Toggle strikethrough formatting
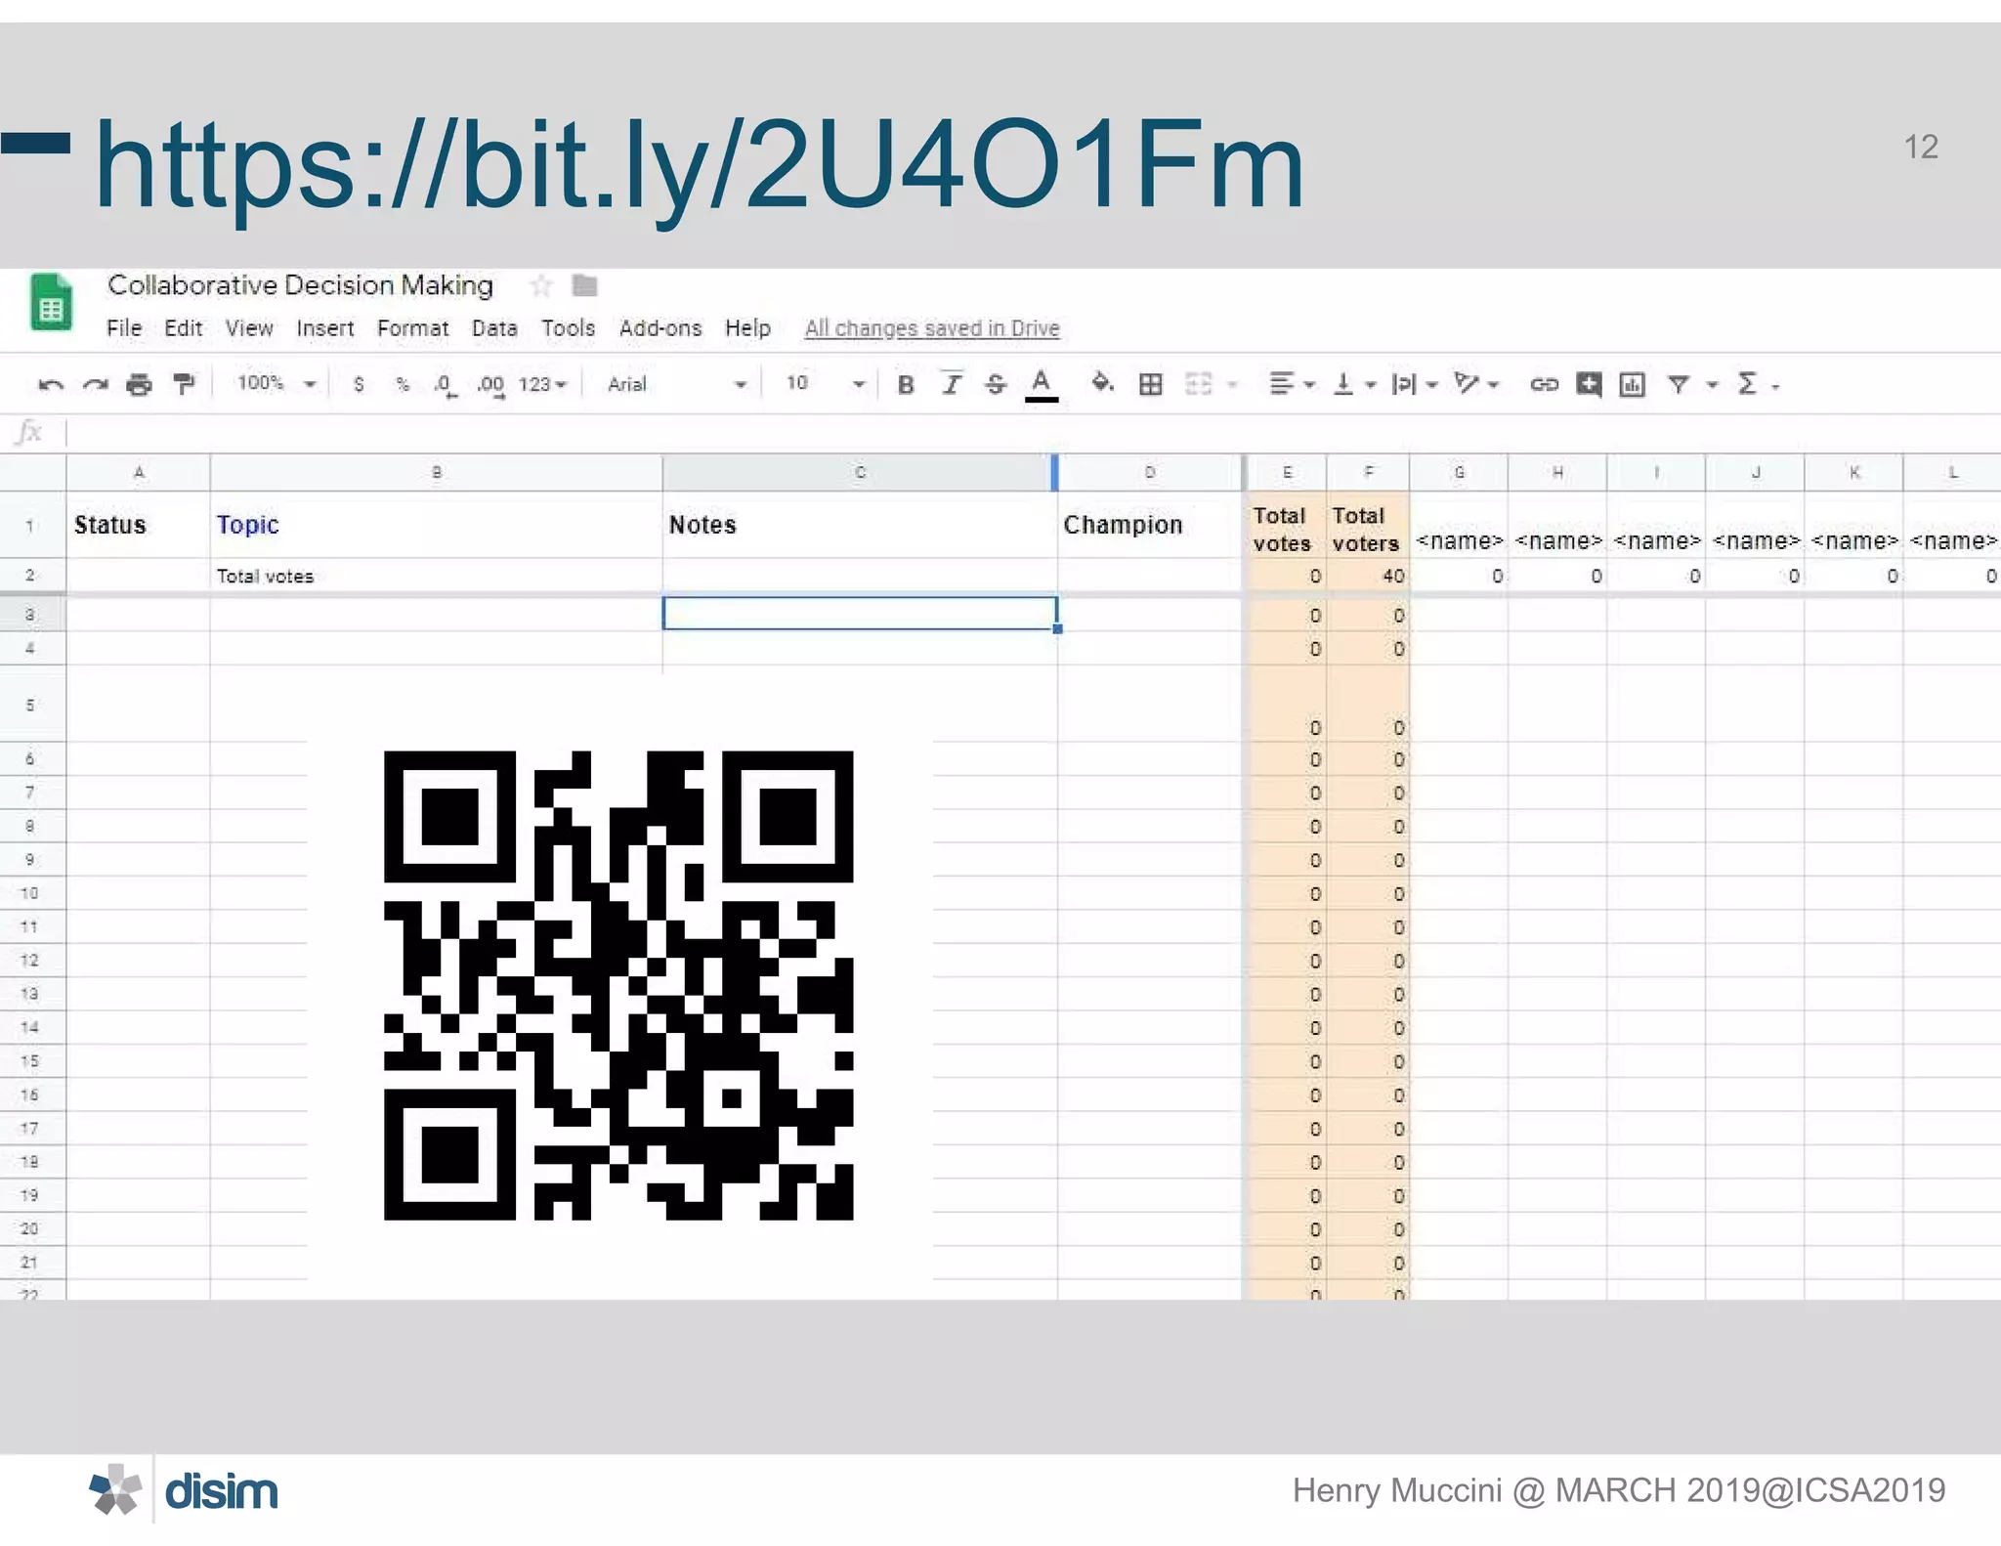2001x1546 pixels. click(996, 385)
